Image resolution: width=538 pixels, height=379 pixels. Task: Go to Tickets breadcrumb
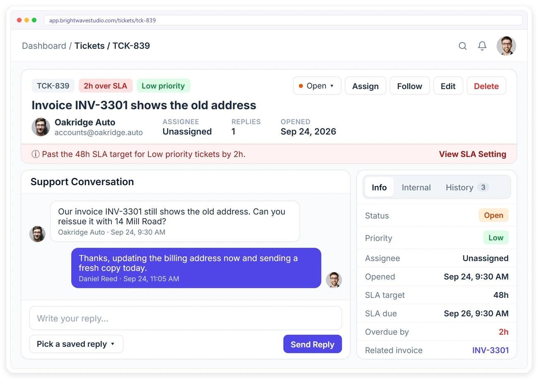coord(89,46)
